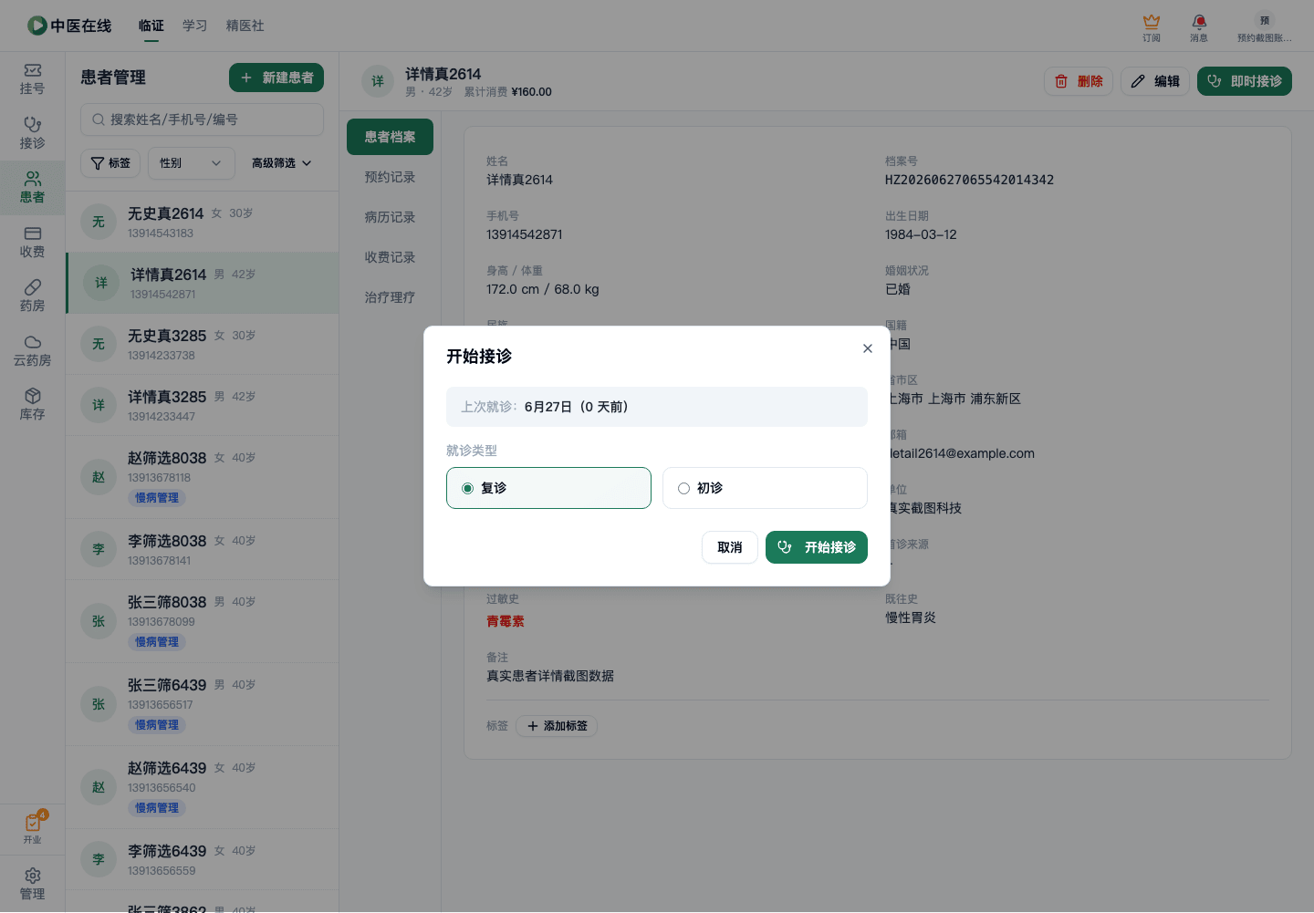Open the 消息 notification bell

(1199, 27)
